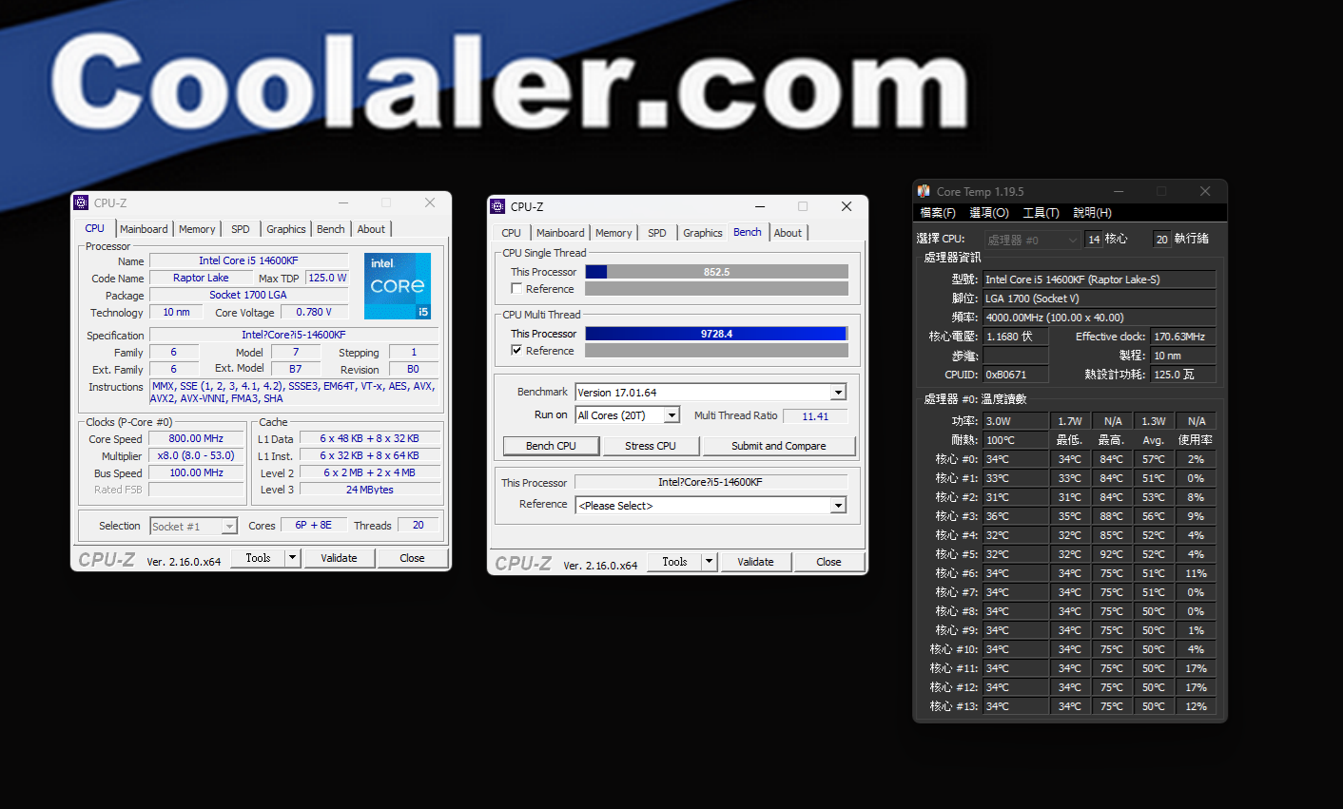Click the multi thread score bar showing 9728.4
The width and height of the screenshot is (1343, 809).
716,334
